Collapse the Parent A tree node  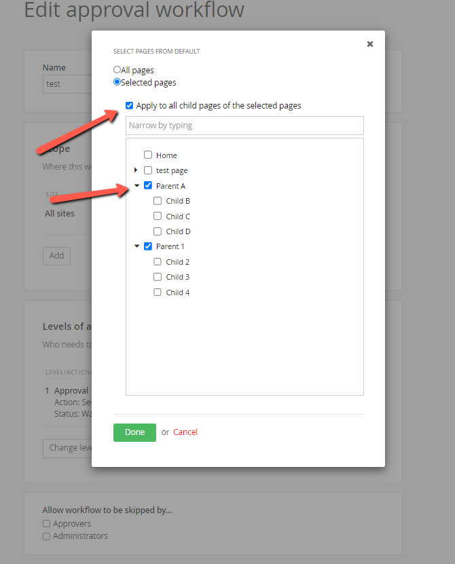pos(136,185)
